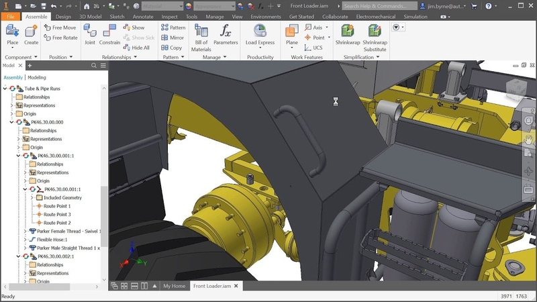Click the ViewCube in the viewport
Screen dimensions: 537x302
516,89
